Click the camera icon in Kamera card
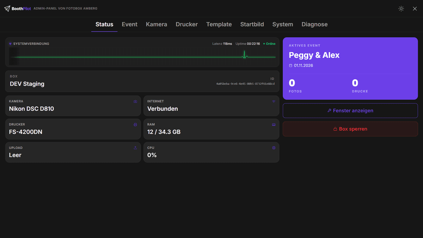The image size is (423, 238). pyautogui.click(x=135, y=101)
